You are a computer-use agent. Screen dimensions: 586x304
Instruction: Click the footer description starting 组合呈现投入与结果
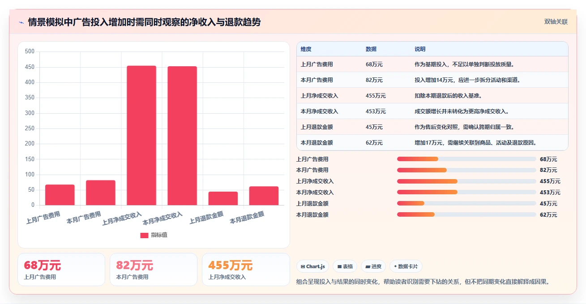[x=423, y=282]
